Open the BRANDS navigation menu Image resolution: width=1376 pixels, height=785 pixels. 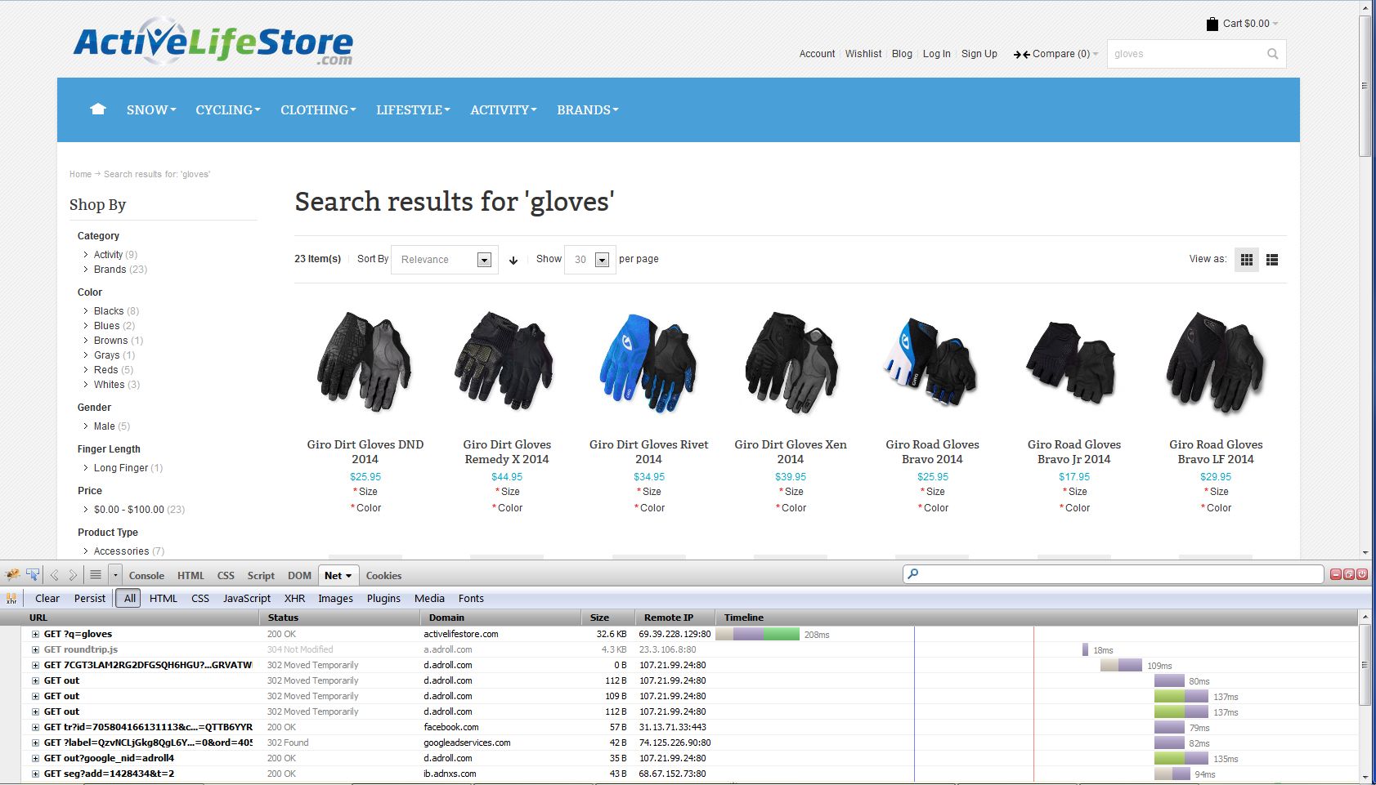[x=588, y=109]
